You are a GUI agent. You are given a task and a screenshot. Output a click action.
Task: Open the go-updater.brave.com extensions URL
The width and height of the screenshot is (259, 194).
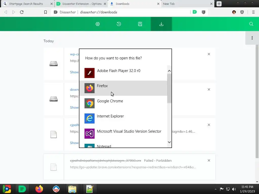tap(133, 167)
